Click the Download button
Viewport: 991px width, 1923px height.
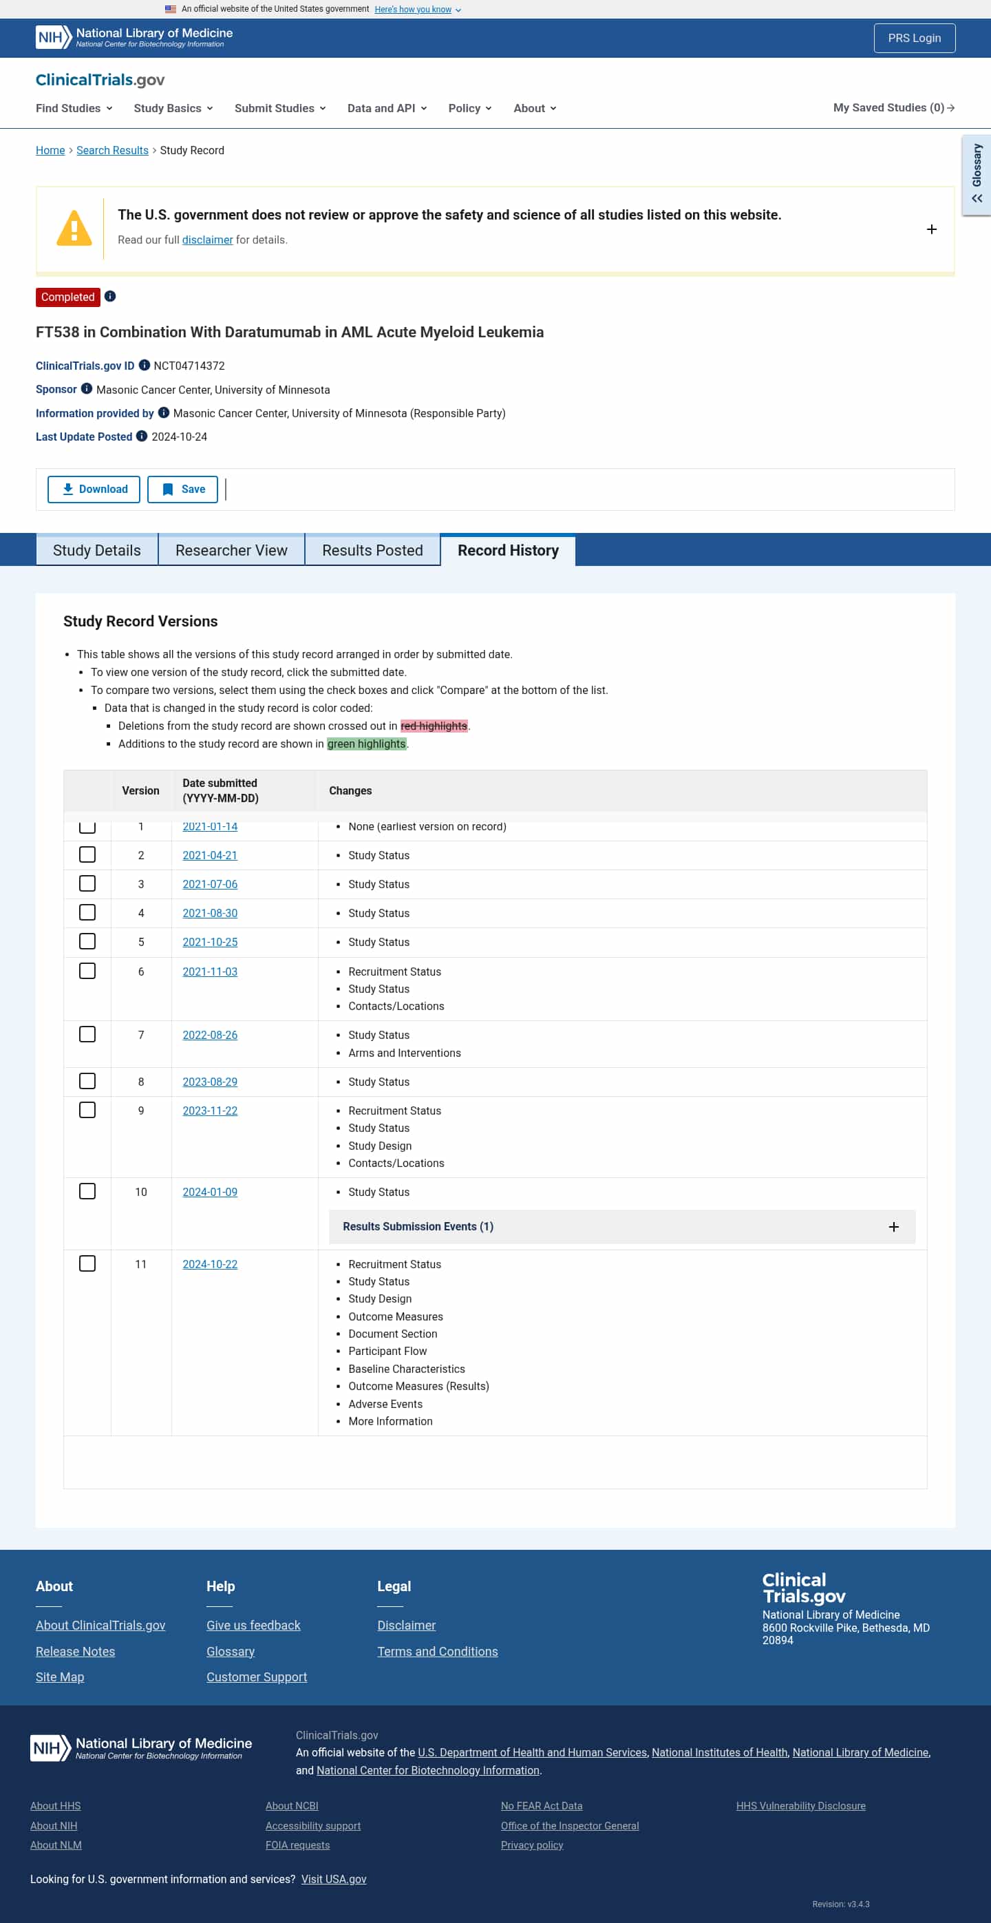[94, 489]
